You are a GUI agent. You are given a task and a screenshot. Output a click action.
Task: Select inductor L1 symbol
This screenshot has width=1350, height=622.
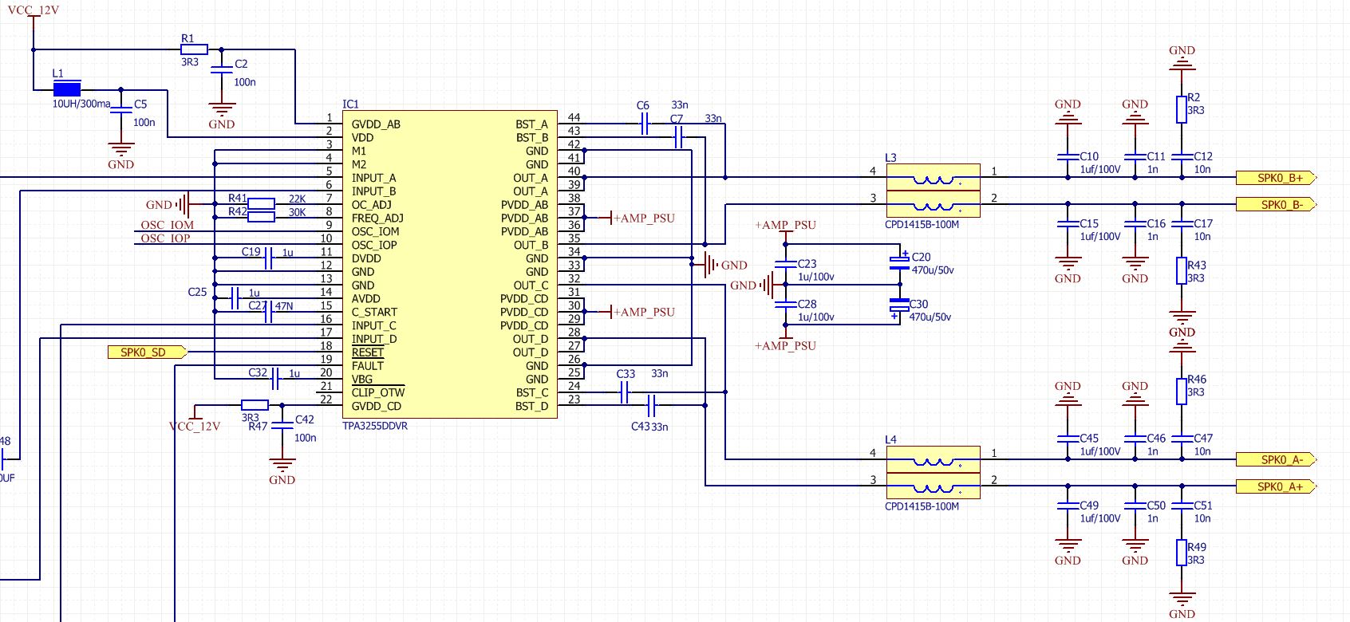[x=67, y=89]
